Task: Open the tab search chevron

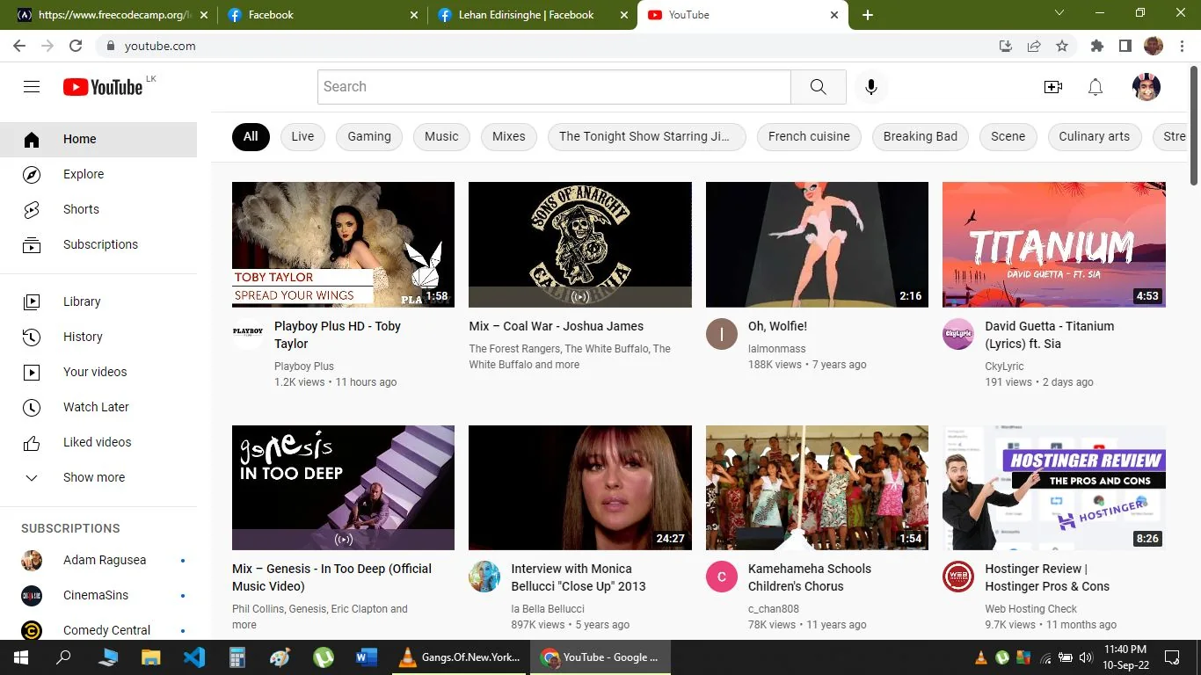Action: tap(1059, 13)
